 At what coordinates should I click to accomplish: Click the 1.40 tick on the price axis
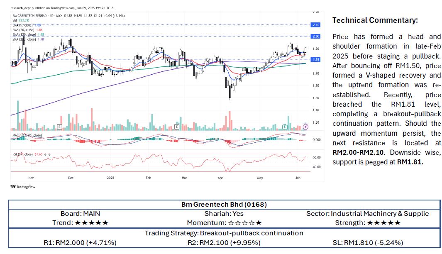(x=316, y=110)
